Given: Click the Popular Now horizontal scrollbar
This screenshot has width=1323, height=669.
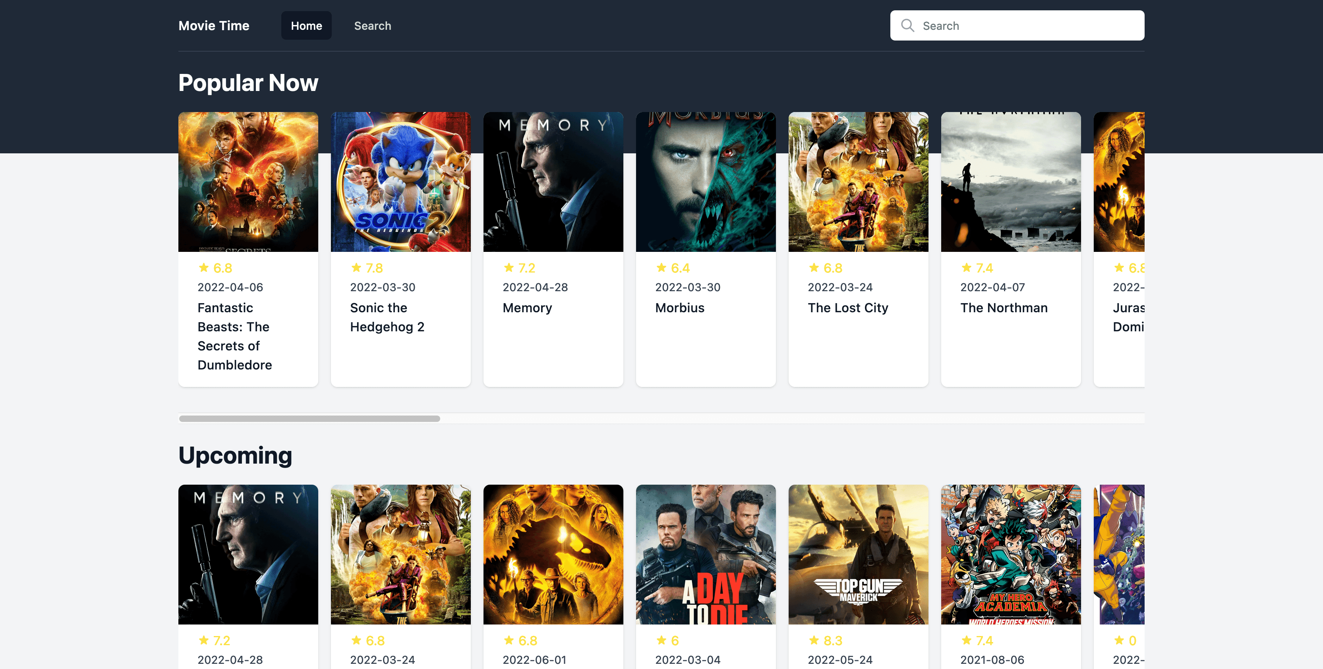Looking at the screenshot, I should 309,418.
